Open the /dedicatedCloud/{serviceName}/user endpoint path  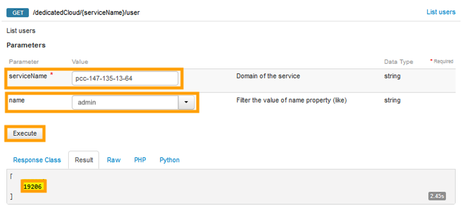coord(86,13)
